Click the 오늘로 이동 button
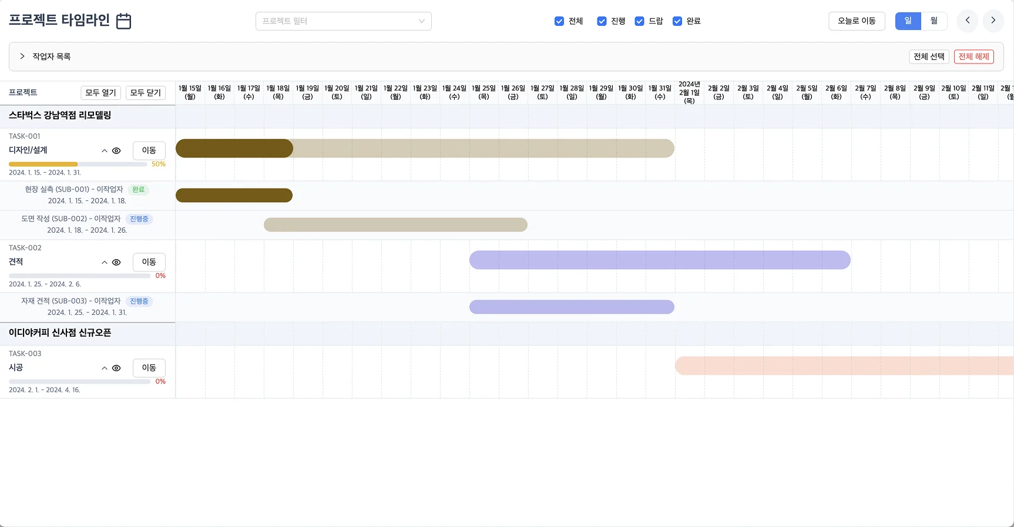Screen dimensions: 1014x527 tap(857, 21)
